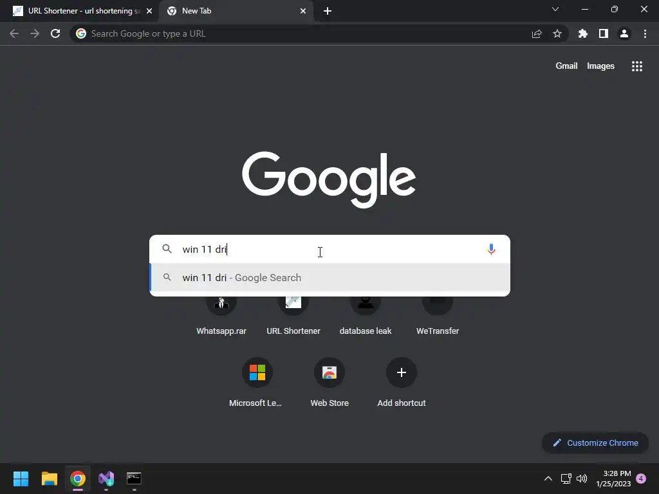Screen dimensions: 659x494
Task: Open Visual Studio Installer from the taskbar
Action: (x=106, y=479)
